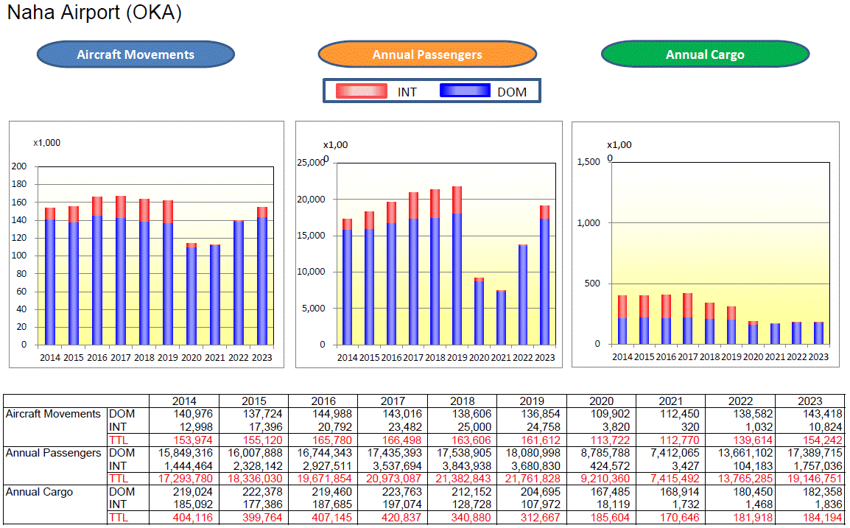Viewport: 850px width, 528px height.
Task: Select cell value 140,976
Action: [193, 414]
